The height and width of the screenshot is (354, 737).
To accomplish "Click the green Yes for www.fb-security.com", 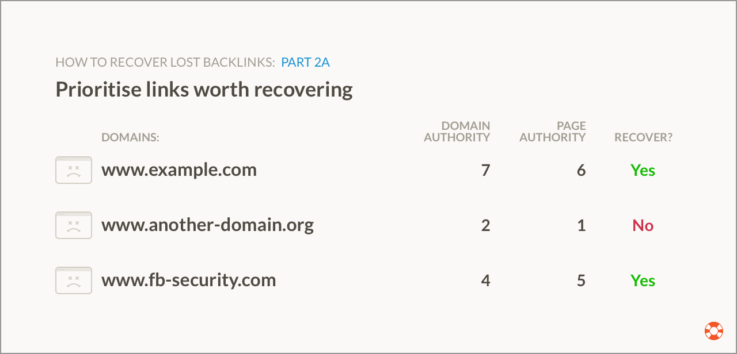I will coord(643,280).
